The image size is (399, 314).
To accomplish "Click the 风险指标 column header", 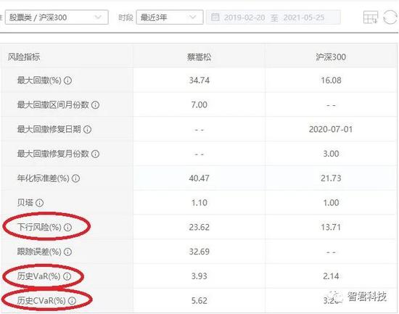I will click(24, 57).
